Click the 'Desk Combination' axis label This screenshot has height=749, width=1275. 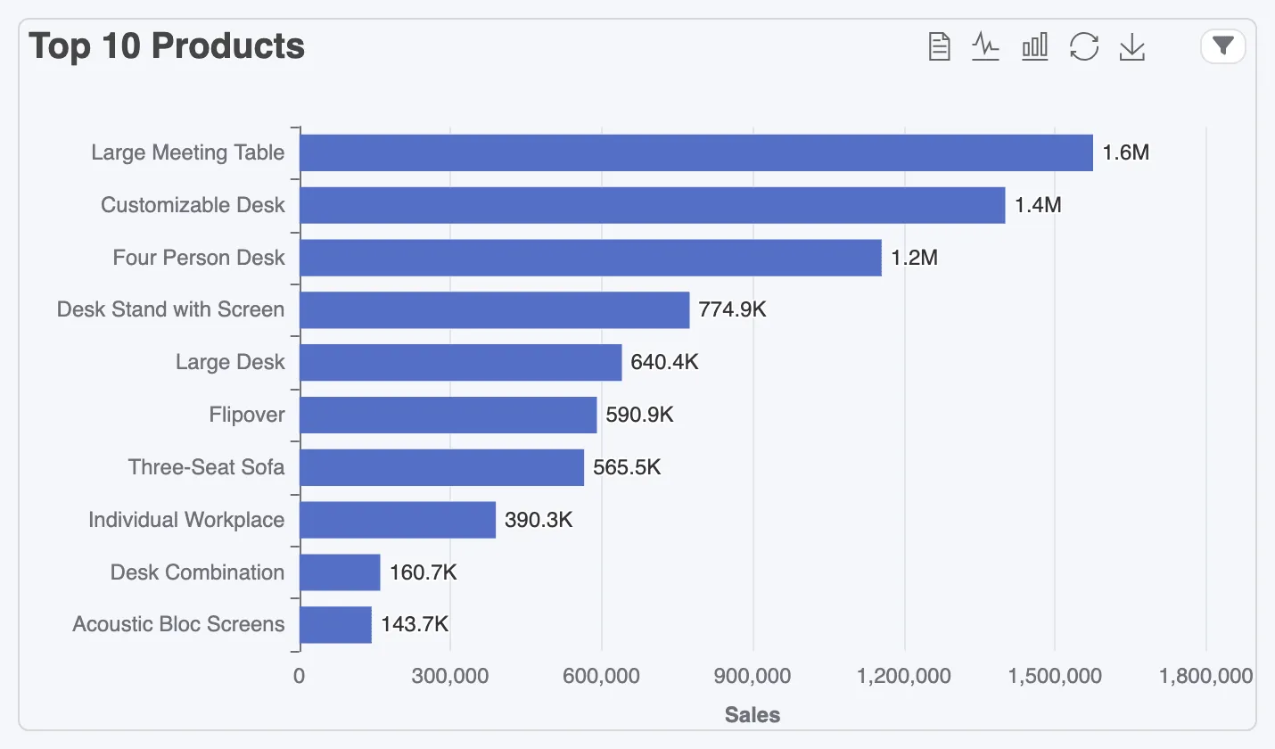coord(197,572)
